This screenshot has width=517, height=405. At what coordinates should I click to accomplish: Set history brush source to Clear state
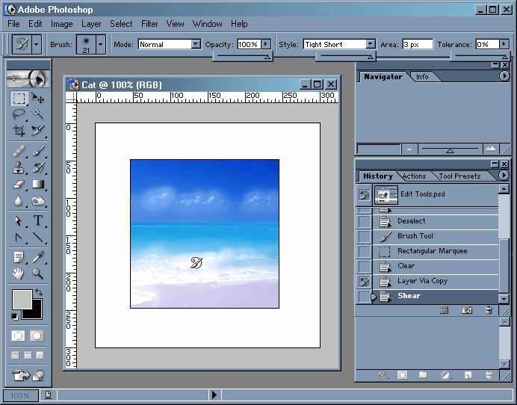365,266
